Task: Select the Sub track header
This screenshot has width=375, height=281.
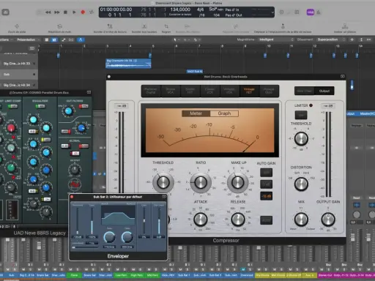Action: tap(19, 75)
